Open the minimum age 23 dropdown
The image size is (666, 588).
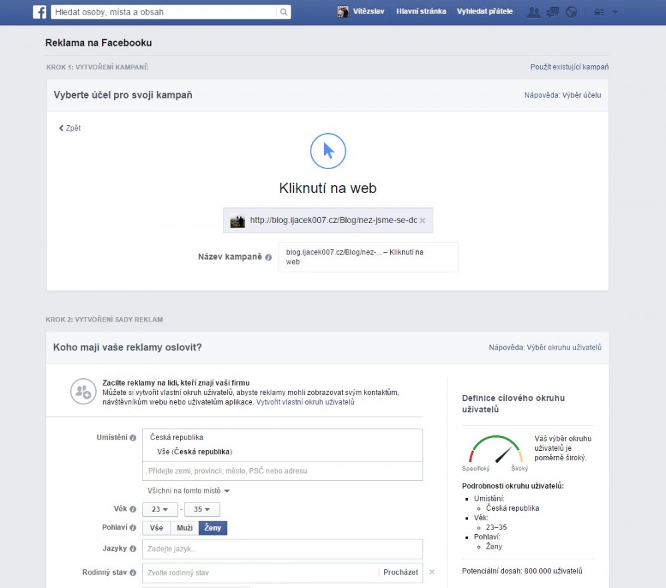[159, 509]
